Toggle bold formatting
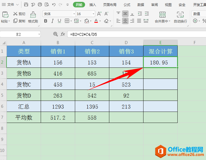Viewport: 206px width, 160px height. click(x=46, y=21)
